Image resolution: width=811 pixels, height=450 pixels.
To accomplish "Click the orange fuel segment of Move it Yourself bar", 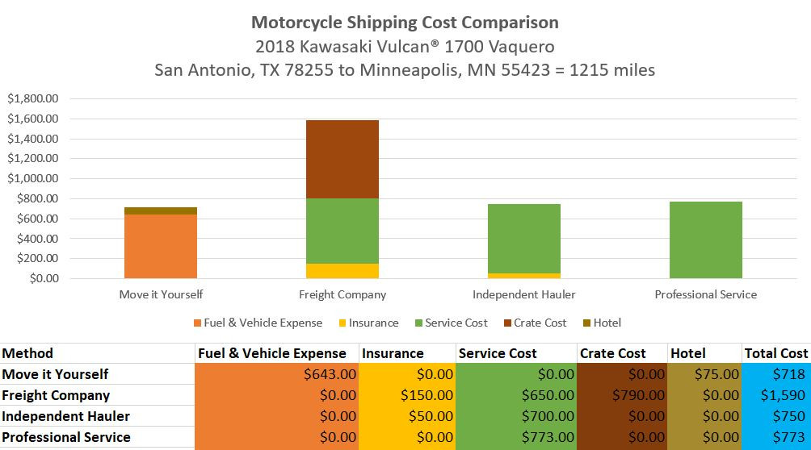I will 161,247.
